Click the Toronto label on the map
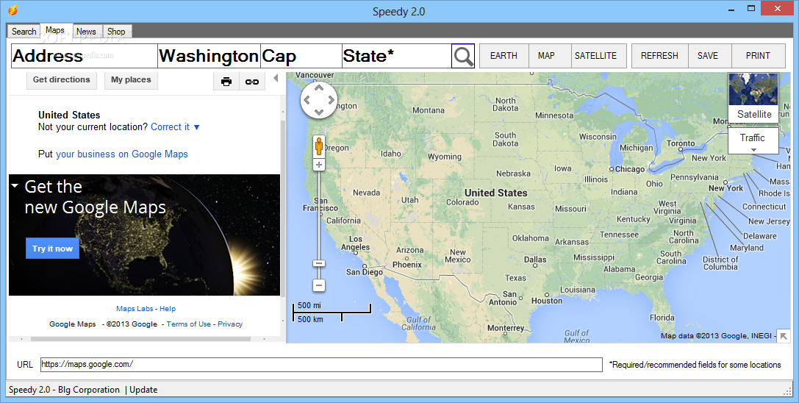 (681, 143)
